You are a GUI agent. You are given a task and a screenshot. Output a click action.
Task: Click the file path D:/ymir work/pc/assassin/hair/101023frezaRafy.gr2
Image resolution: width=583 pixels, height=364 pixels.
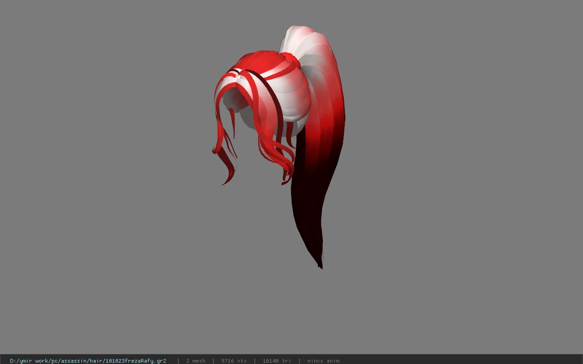click(88, 361)
